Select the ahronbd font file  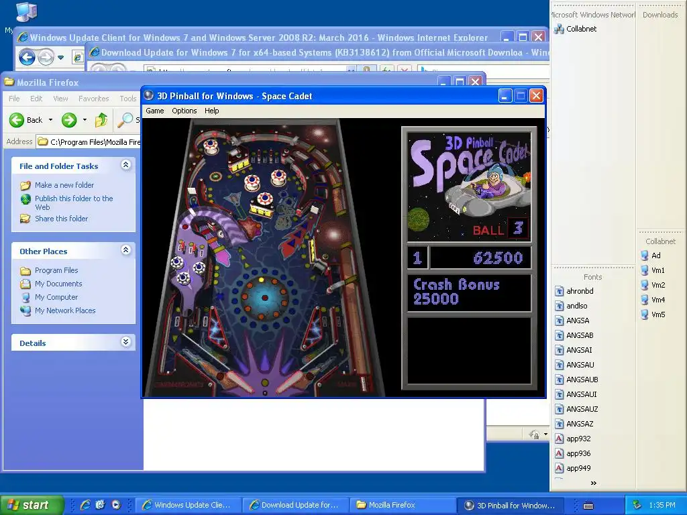point(574,291)
